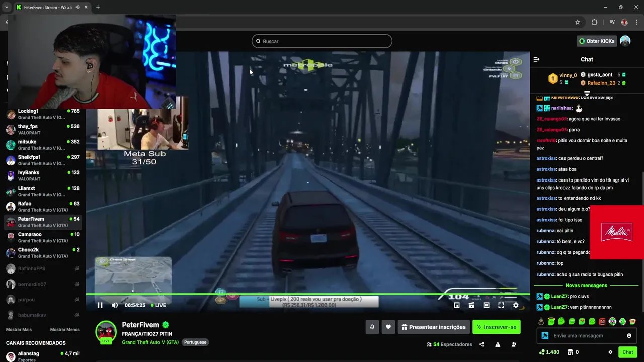Toggle theater mode in player

point(486,305)
